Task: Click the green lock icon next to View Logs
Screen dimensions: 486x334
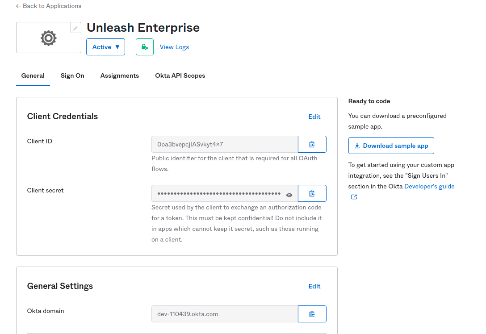Action: point(144,46)
